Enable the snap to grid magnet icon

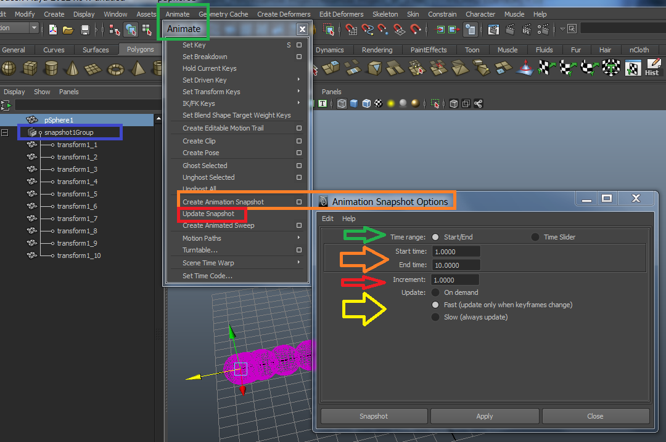coord(351,30)
